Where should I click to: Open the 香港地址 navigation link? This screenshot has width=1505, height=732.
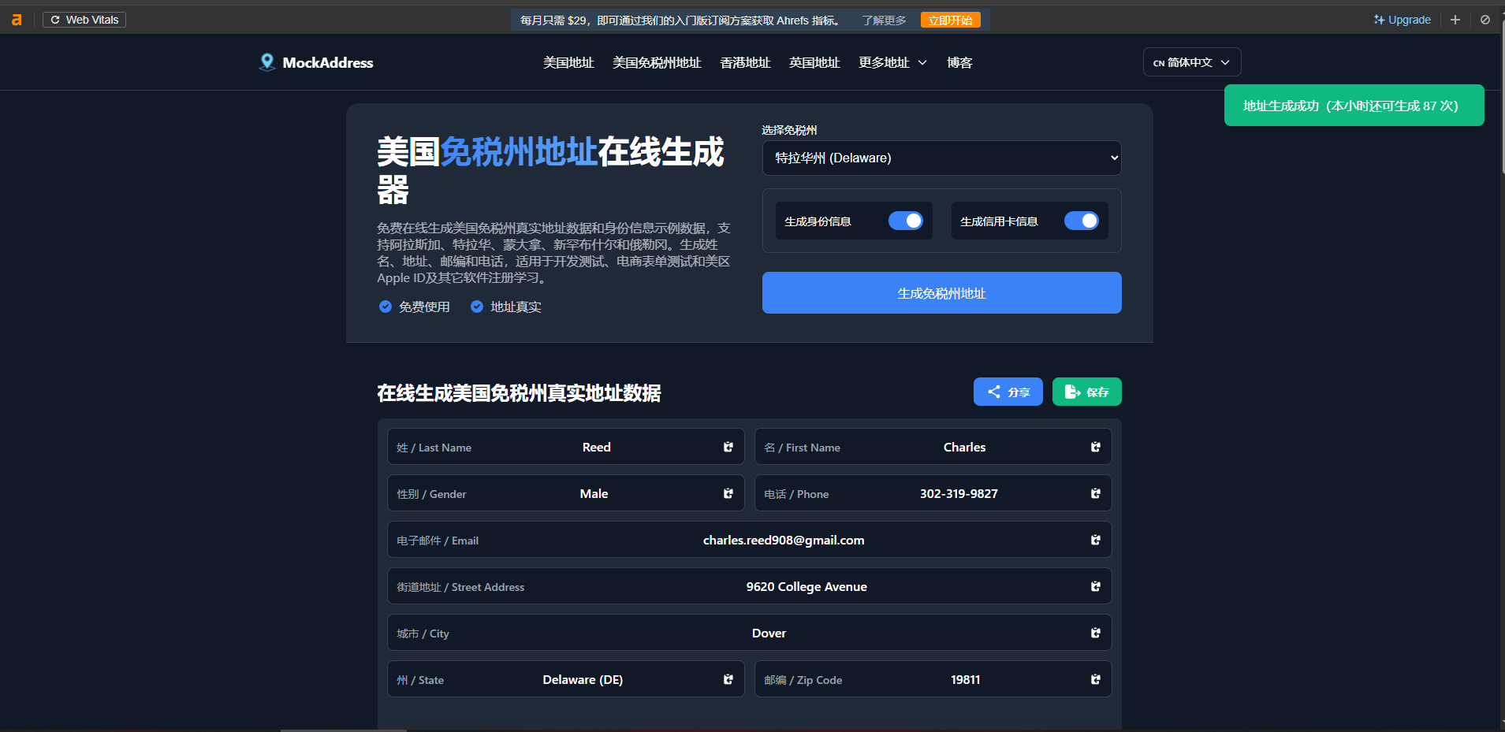(x=744, y=63)
